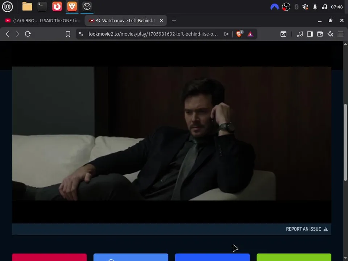The image size is (348, 261).
Task: Click the send/share arrow in address bar
Action: point(226,34)
